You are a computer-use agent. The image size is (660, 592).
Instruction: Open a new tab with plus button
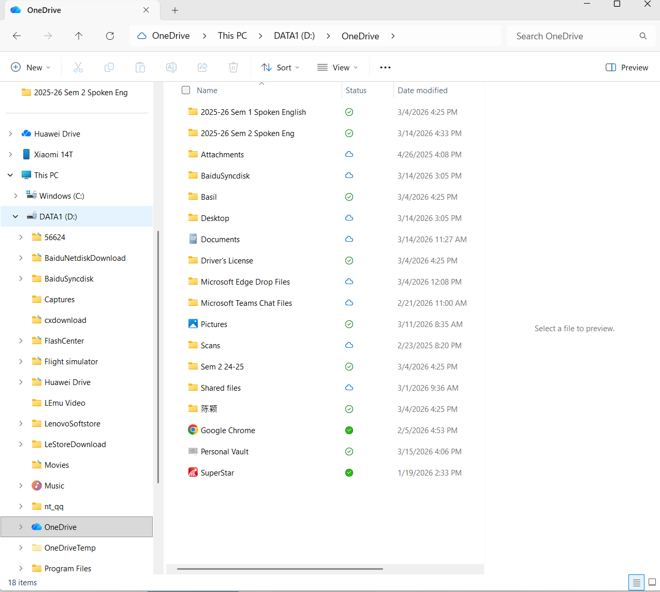click(x=175, y=10)
